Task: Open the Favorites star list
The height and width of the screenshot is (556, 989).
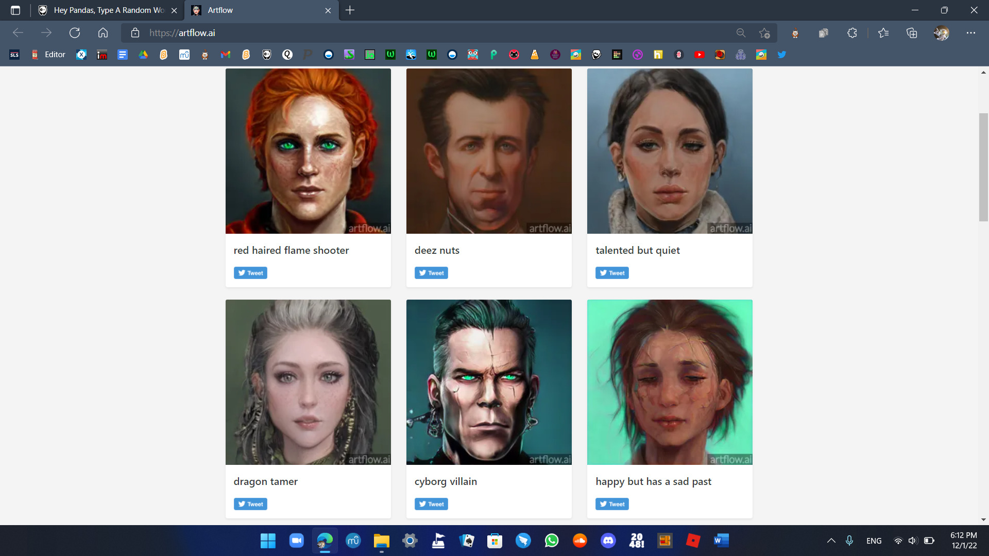Action: [883, 33]
